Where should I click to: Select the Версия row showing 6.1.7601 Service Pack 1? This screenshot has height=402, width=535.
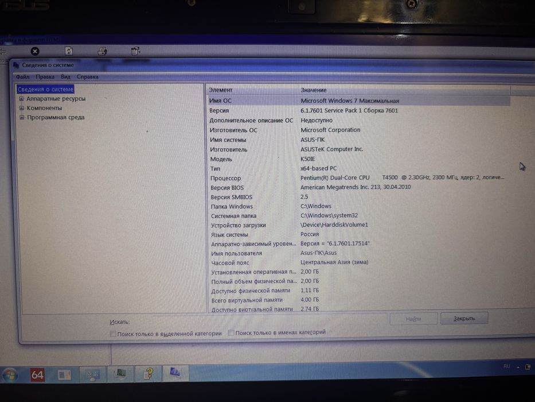click(358, 110)
